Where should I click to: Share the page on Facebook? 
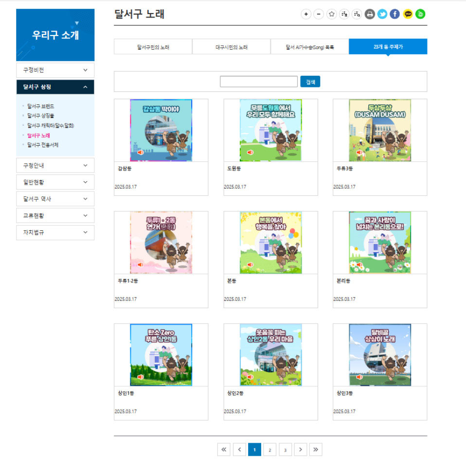(395, 14)
